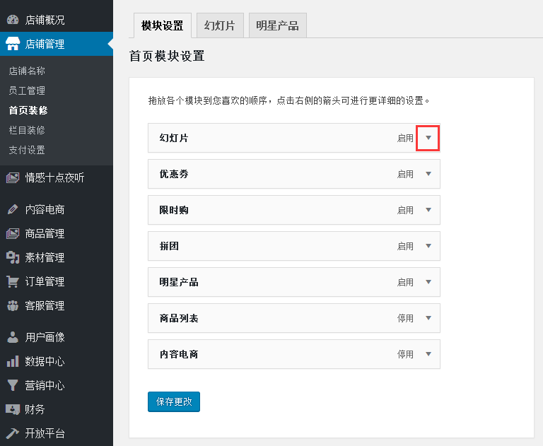Open the 店铺概况 dashboard icon
Screen dimensions: 543x446
pyautogui.click(x=13, y=20)
